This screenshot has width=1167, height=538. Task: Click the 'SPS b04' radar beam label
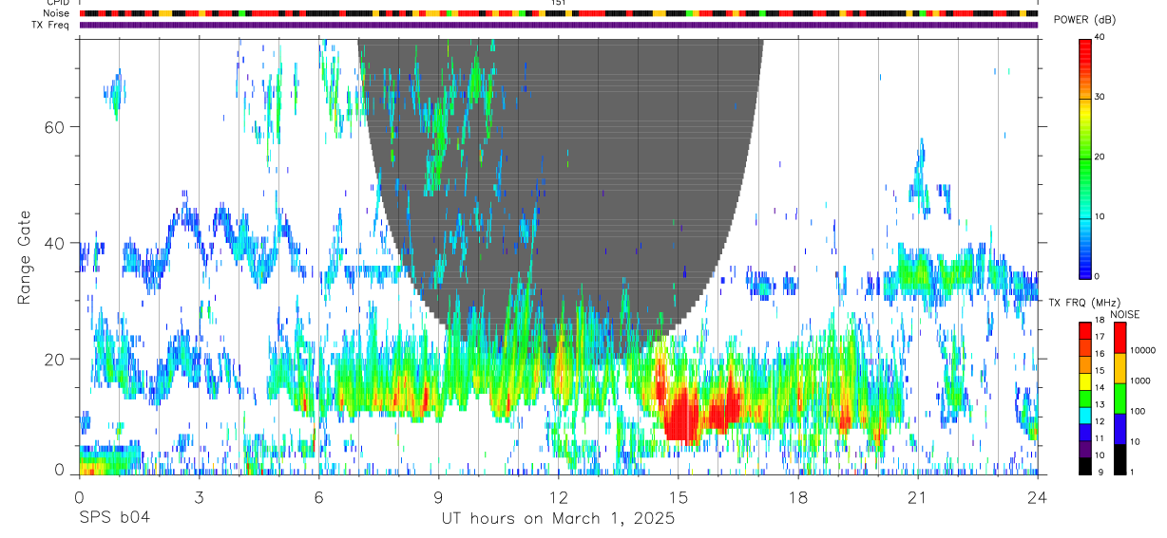114,518
